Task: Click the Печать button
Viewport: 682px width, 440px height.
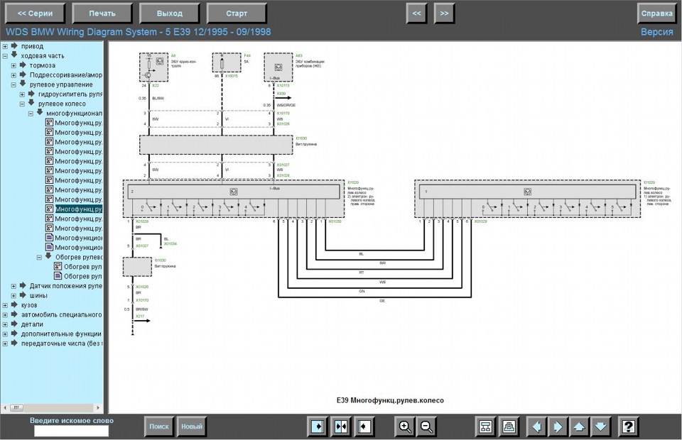Action: pyautogui.click(x=102, y=13)
